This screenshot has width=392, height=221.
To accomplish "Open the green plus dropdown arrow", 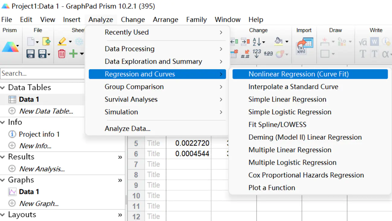I will pos(81,54).
